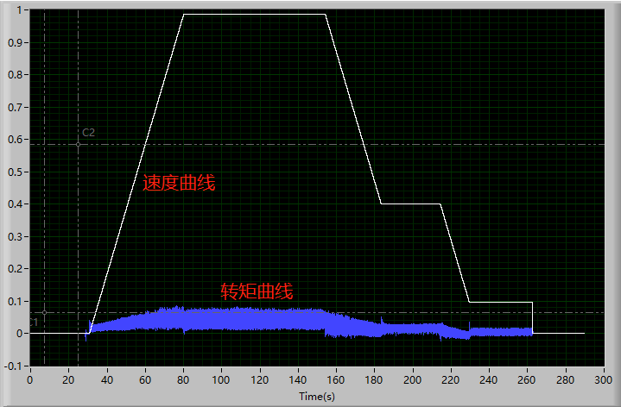This screenshot has width=621, height=407.
Task: Click the speed curve's 0.1 plateau segment
Action: pos(501,302)
